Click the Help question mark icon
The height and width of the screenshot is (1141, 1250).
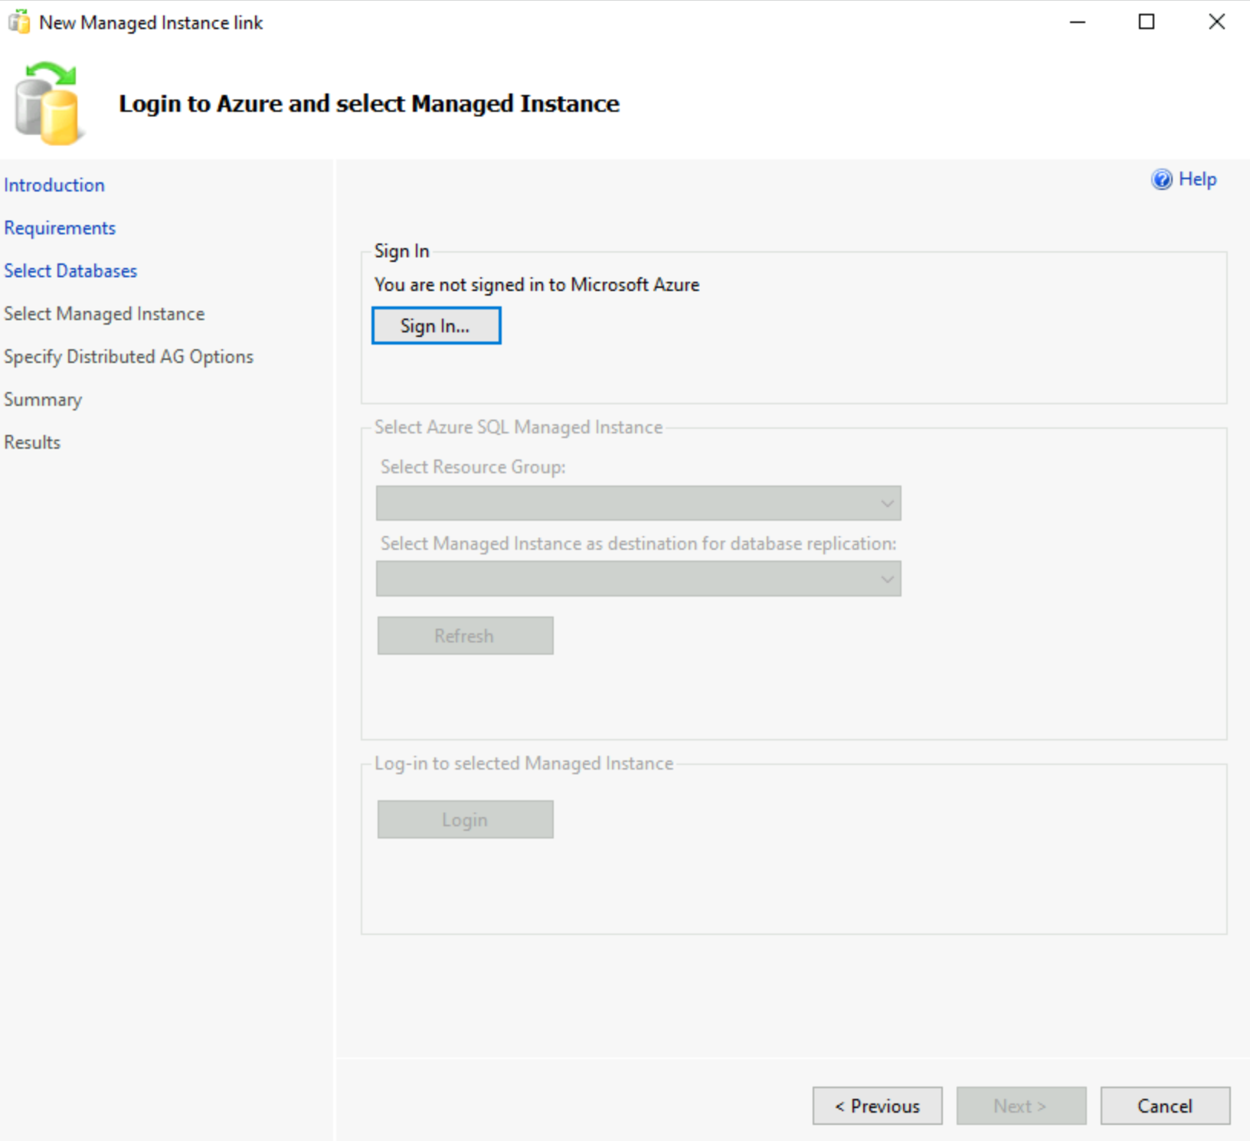tap(1161, 179)
